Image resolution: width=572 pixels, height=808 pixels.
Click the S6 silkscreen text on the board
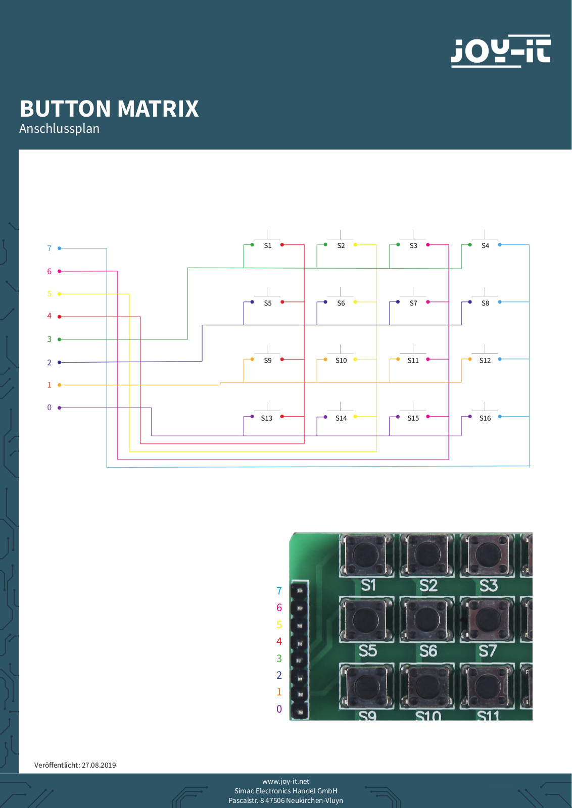(428, 651)
